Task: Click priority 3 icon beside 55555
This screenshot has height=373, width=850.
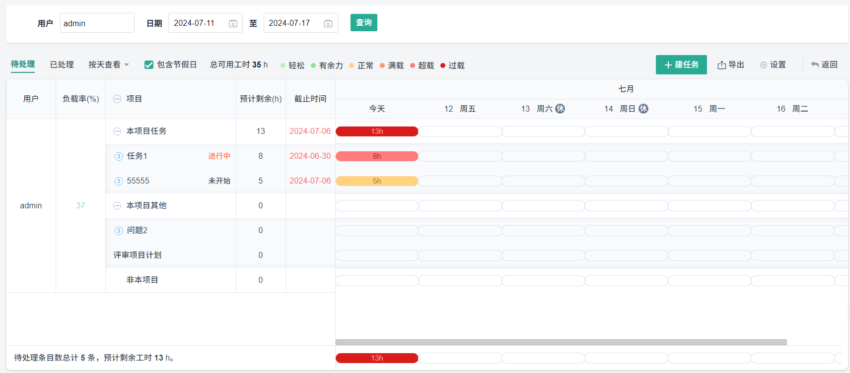Action: coord(119,181)
